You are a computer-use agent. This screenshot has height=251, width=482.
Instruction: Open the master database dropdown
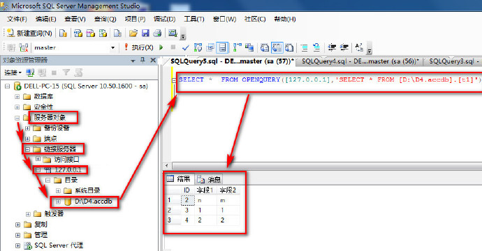pyautogui.click(x=112, y=47)
